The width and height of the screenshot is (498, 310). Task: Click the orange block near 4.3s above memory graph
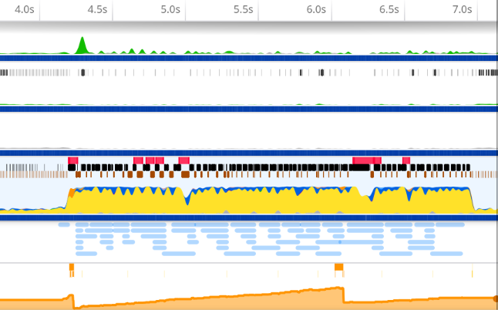click(72, 267)
